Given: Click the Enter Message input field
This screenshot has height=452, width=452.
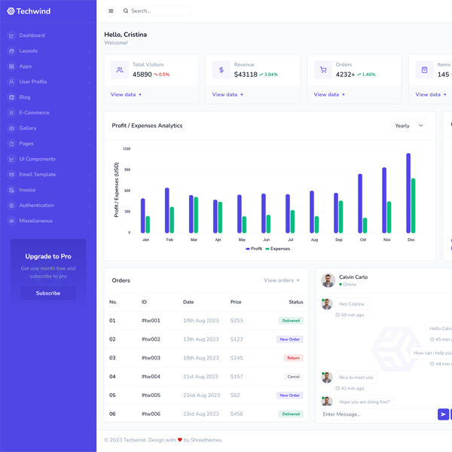Looking at the screenshot, I should pos(377,414).
